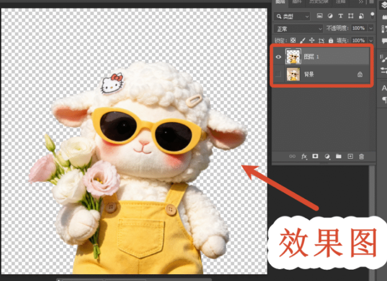Hide 图层 1 using its eye icon

[x=279, y=57]
